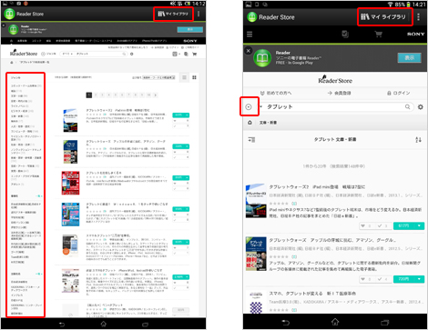Tap 会員登録 link in right tablet
This screenshot has height=330, width=428.
[x=340, y=93]
